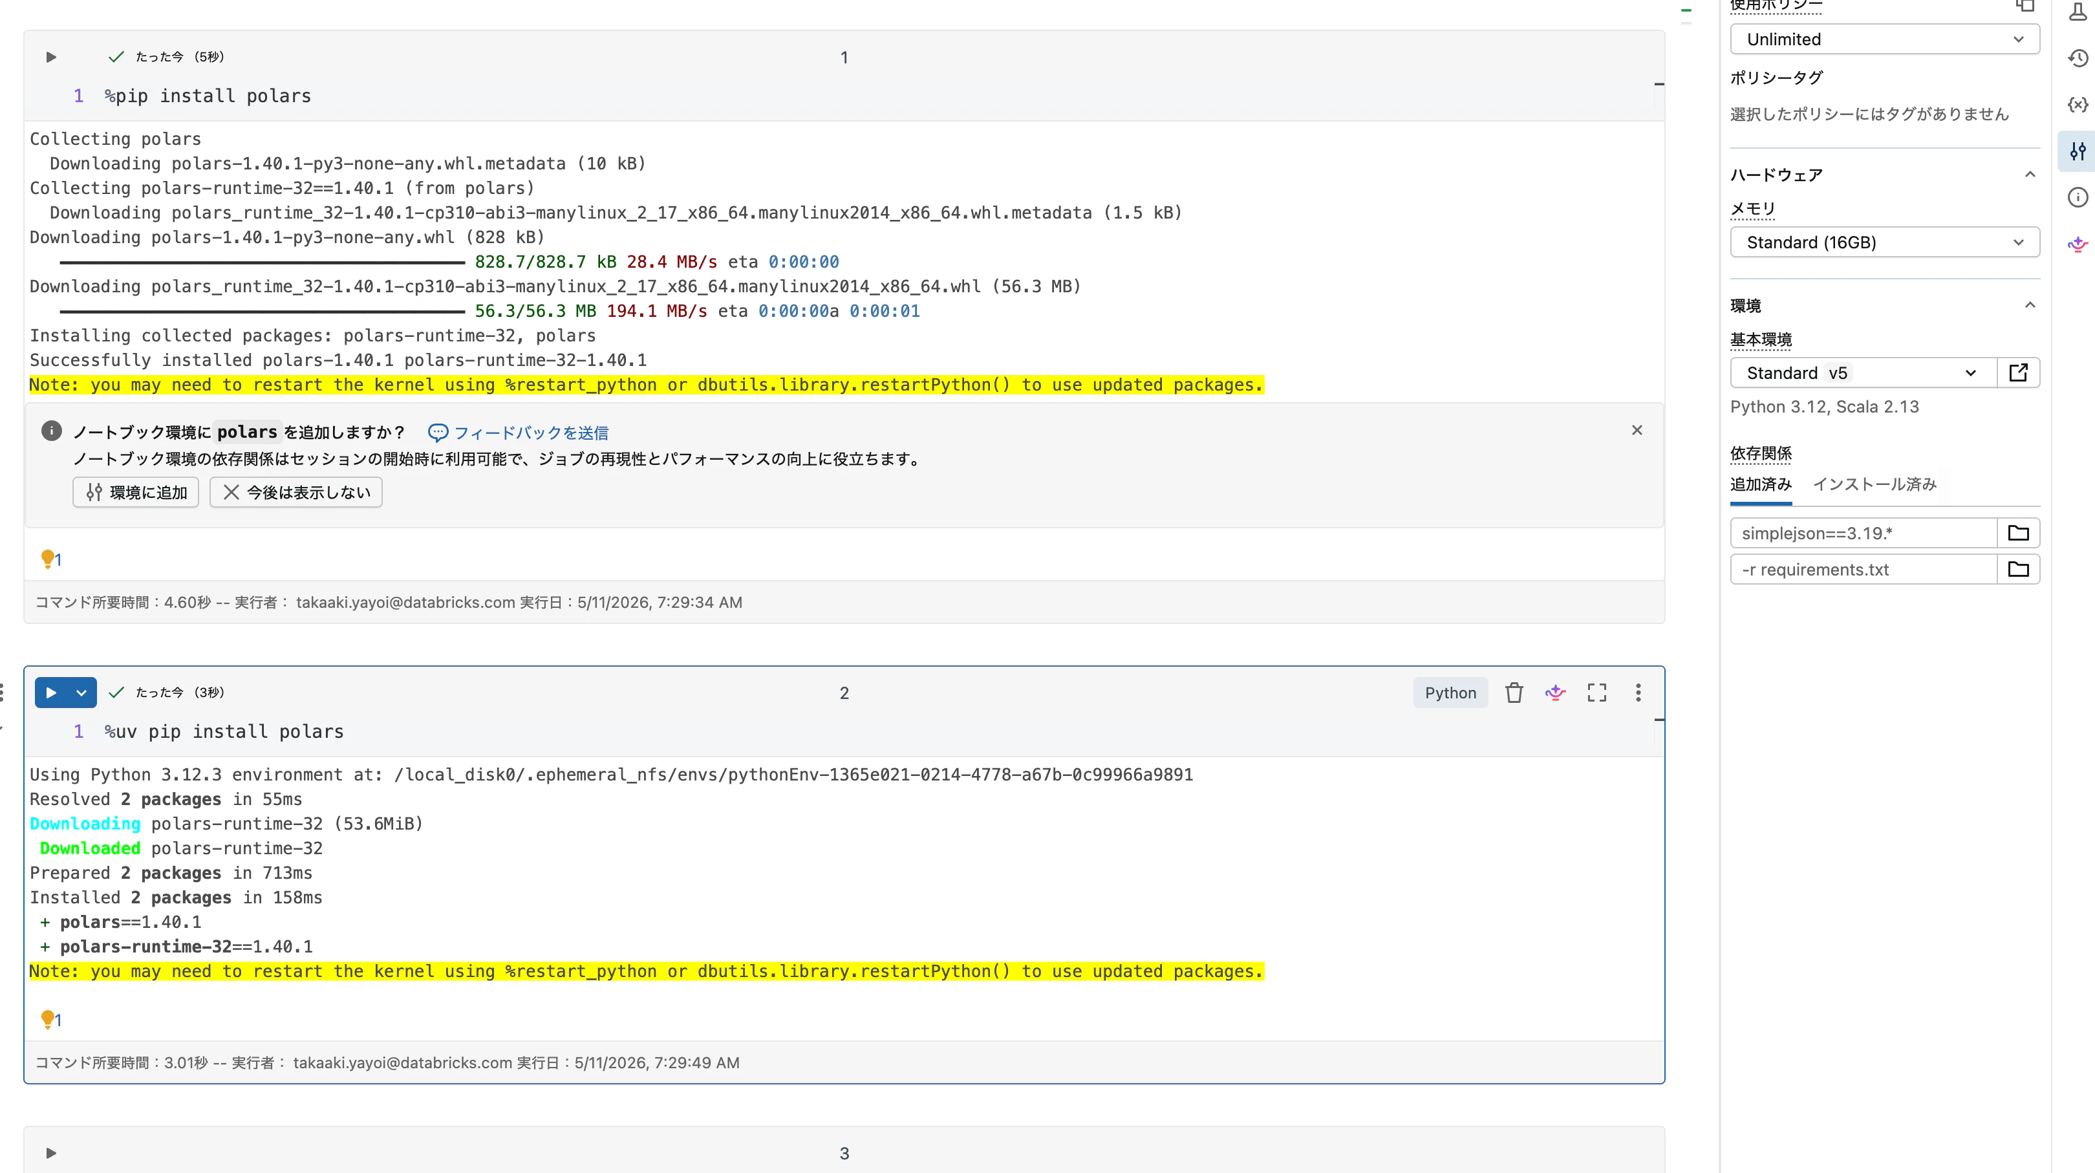Change cell 2 language from Python
This screenshot has height=1173, width=2095.
click(x=1450, y=693)
